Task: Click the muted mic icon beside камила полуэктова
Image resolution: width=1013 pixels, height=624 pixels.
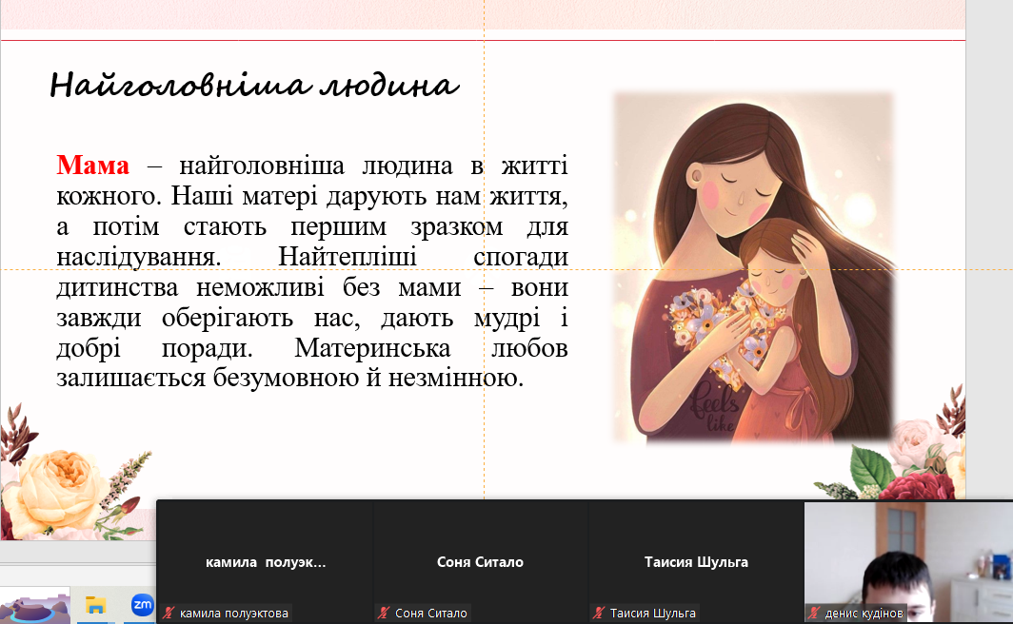Action: 169,613
